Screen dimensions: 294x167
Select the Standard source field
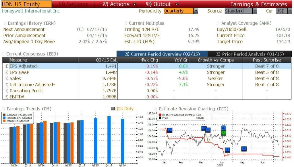238,11
